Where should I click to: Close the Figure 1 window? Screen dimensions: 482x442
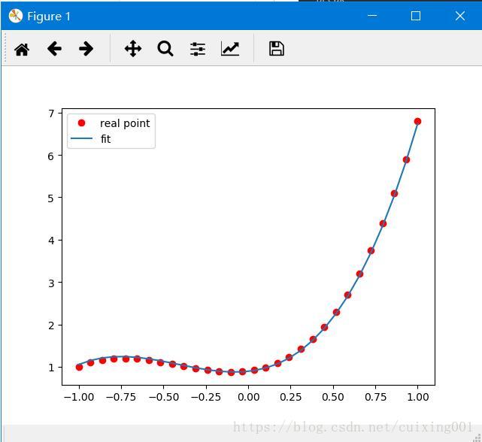460,16
